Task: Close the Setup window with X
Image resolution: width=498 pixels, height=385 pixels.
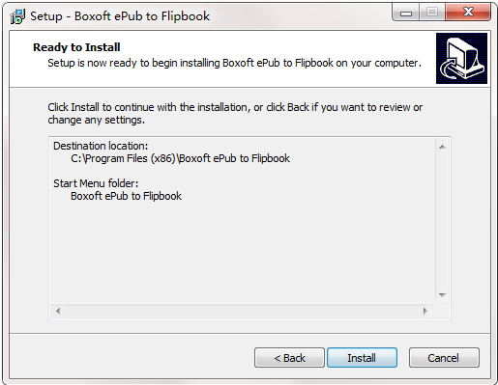Action: [468, 13]
